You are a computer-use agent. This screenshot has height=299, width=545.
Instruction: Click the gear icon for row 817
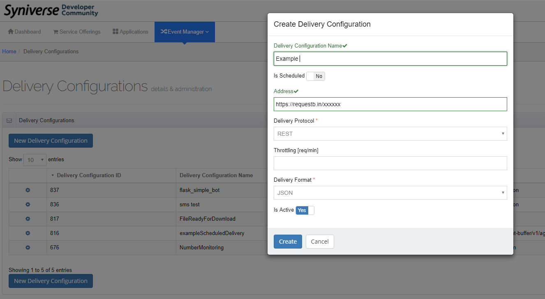(x=28, y=219)
